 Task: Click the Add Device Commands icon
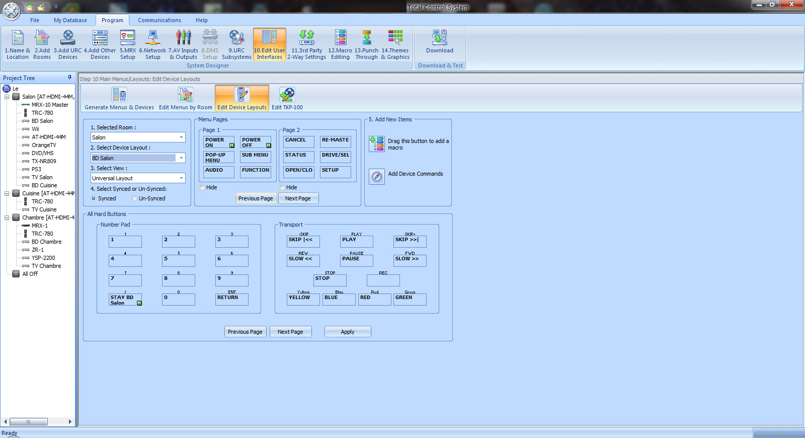pyautogui.click(x=377, y=177)
